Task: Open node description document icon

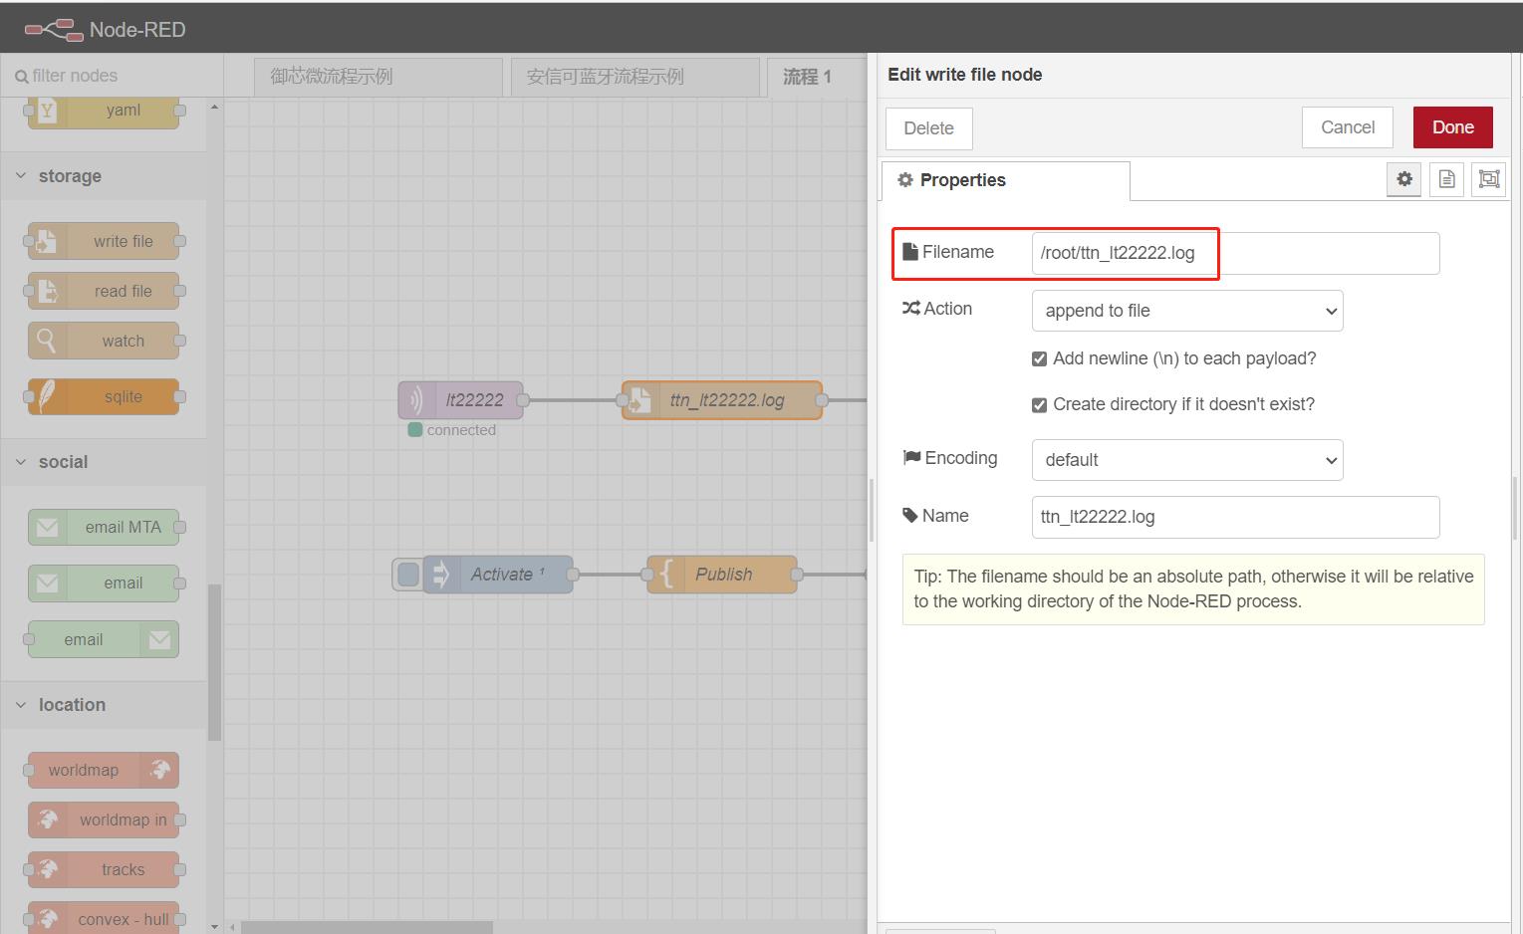Action: tap(1446, 179)
